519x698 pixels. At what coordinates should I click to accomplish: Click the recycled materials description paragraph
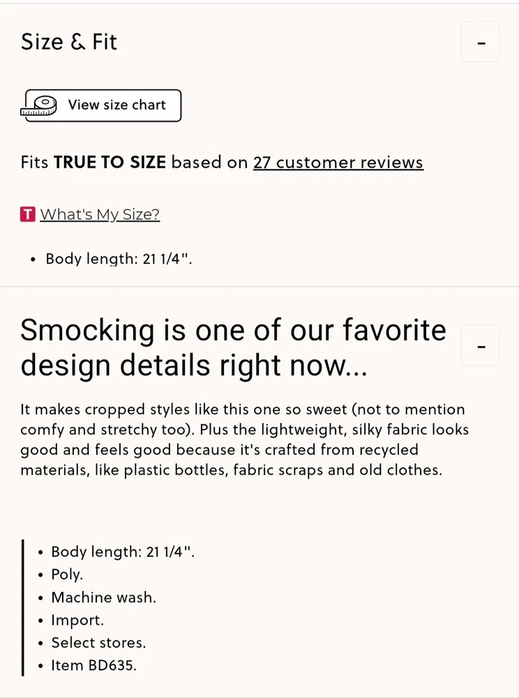(243, 440)
